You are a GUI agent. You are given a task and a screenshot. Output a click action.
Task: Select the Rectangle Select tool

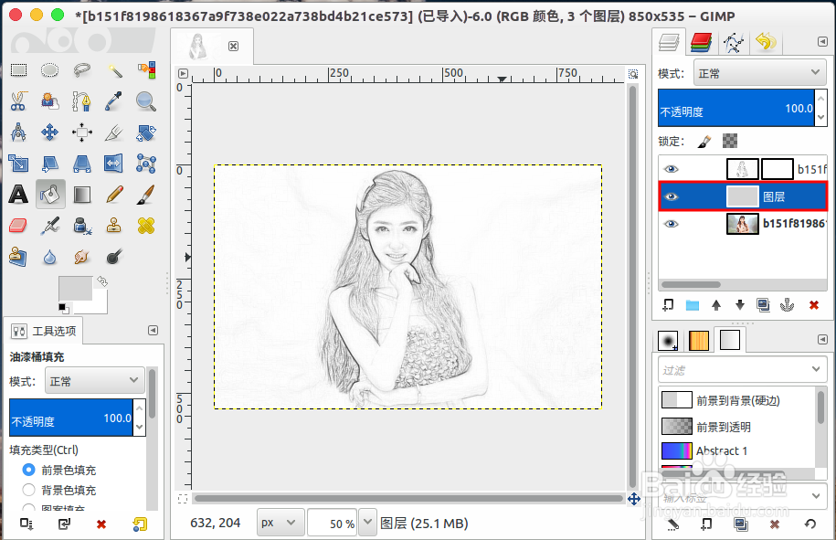tap(18, 70)
